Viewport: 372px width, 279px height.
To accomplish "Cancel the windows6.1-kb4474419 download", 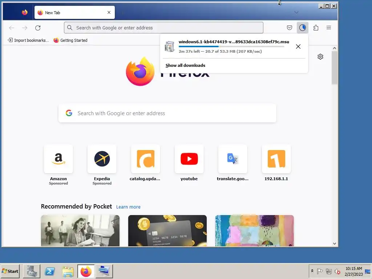I will (x=298, y=46).
